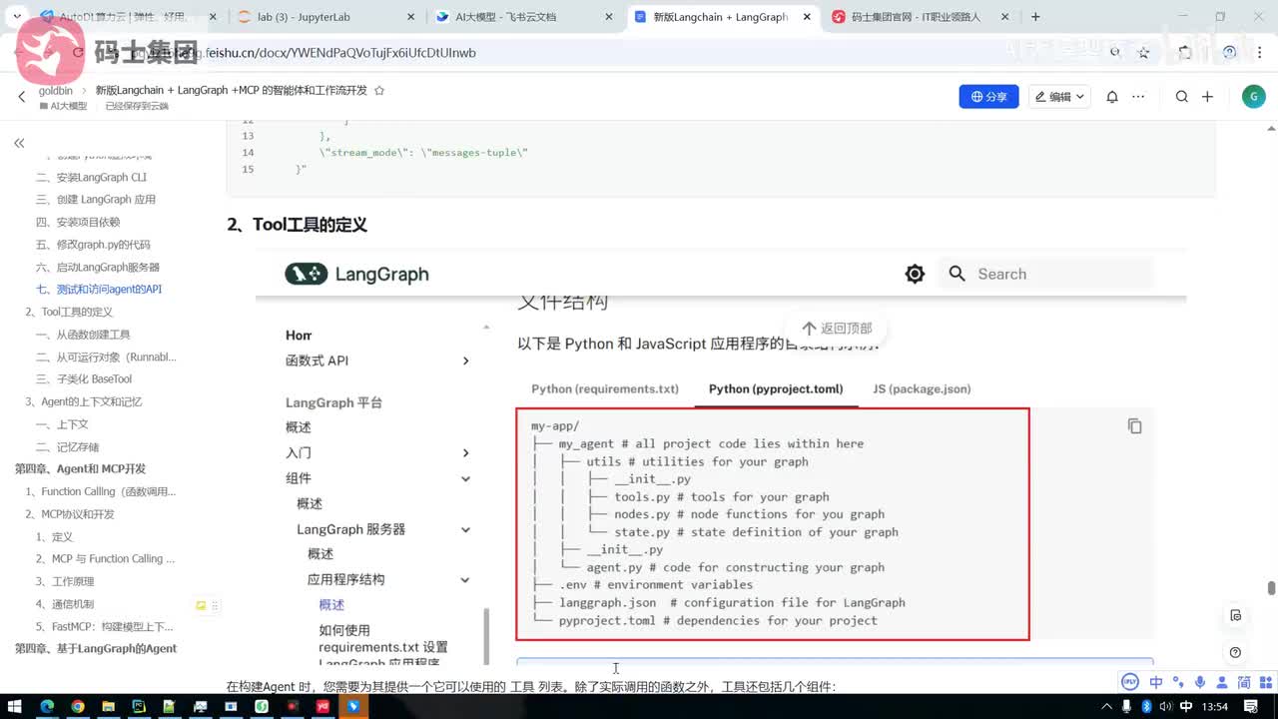Jump to 4、通信机制 outline item

[65, 604]
